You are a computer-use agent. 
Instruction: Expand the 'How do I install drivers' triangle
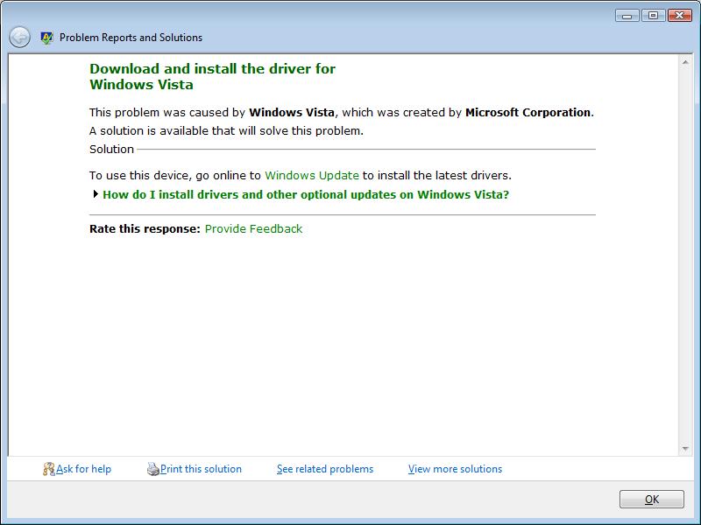click(x=96, y=194)
